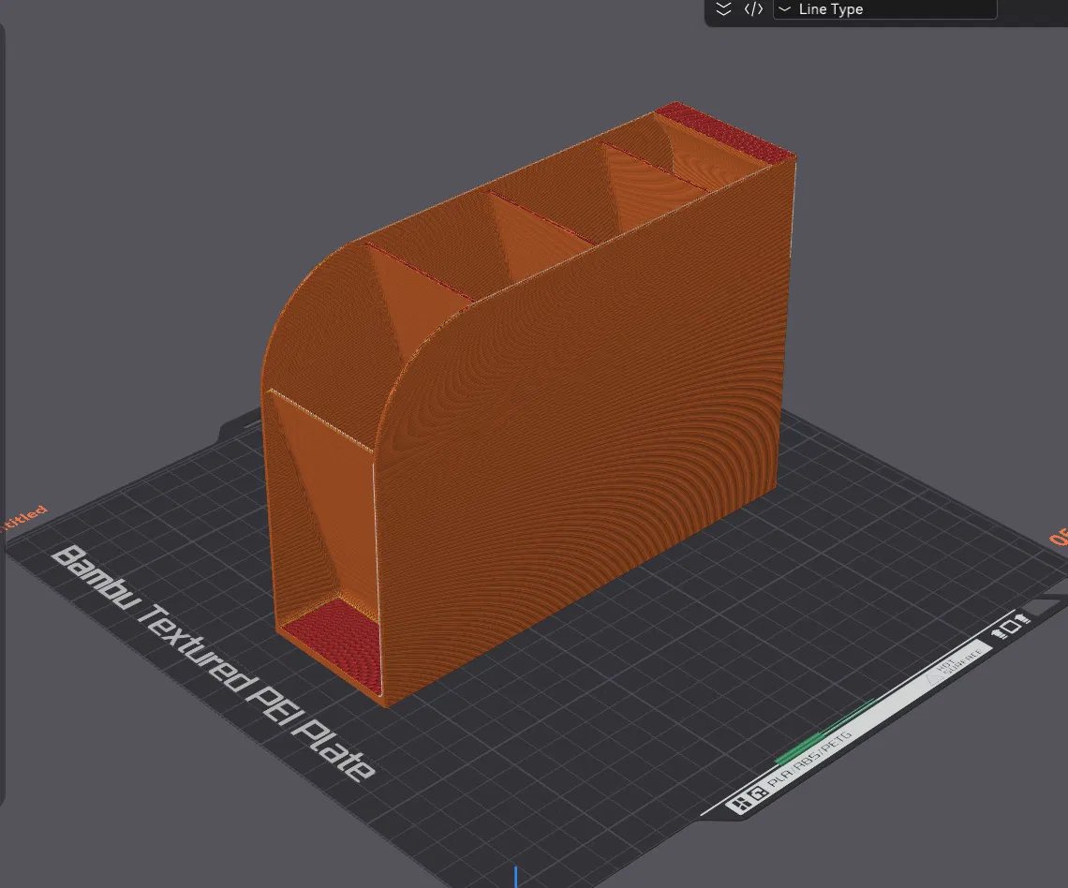Open the Line Type view dropdown
The image size is (1068, 888).
tap(884, 9)
